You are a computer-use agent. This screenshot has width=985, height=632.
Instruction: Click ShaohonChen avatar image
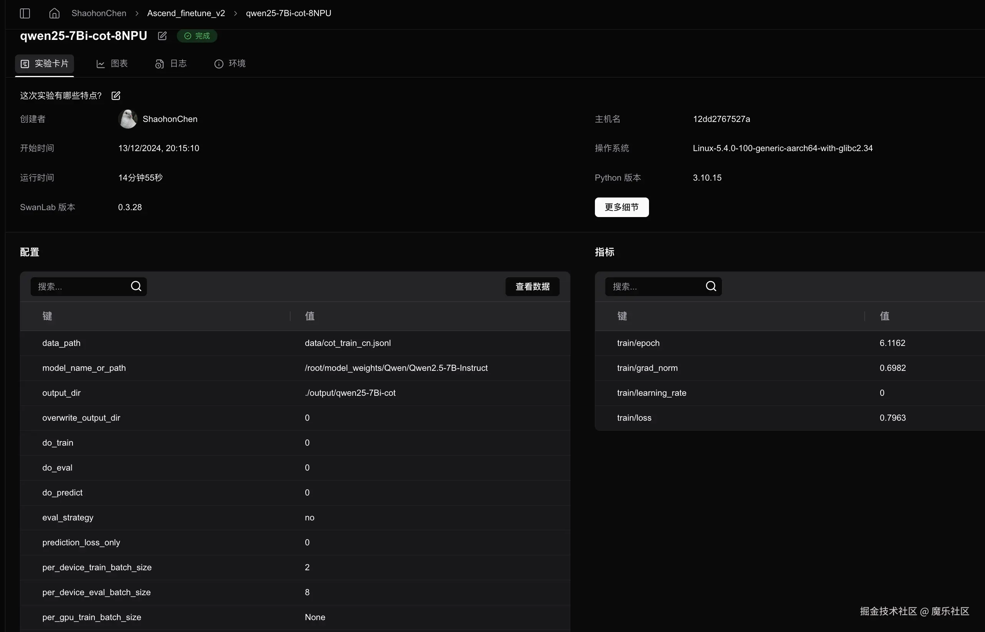click(x=128, y=119)
